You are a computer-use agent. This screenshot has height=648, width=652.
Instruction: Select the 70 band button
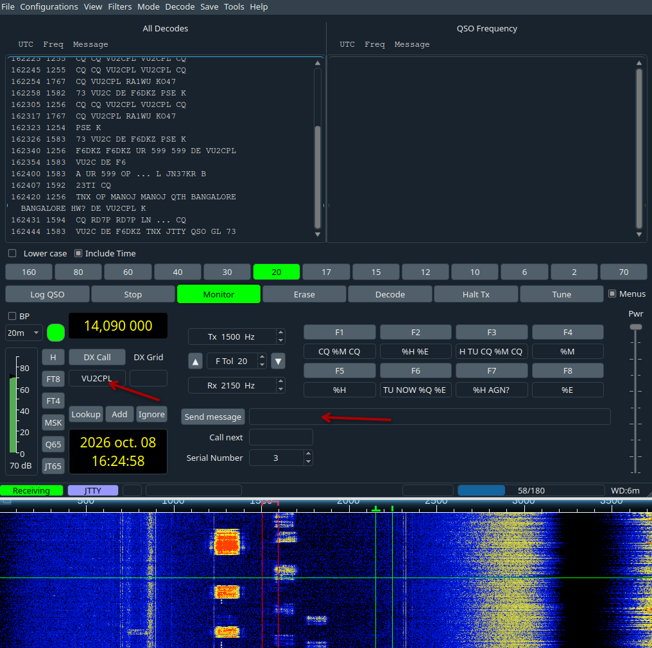pos(624,272)
